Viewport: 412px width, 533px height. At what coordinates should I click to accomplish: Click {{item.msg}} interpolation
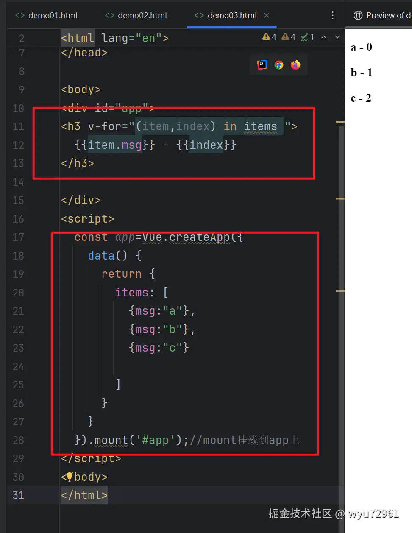click(115, 145)
